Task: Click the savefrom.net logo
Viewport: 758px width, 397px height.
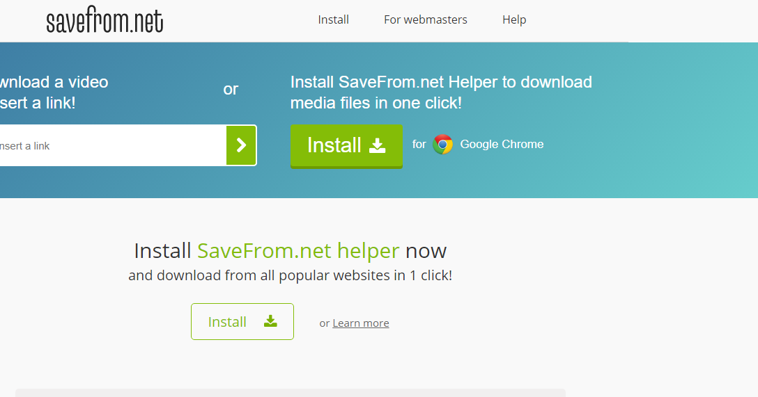Action: point(105,19)
